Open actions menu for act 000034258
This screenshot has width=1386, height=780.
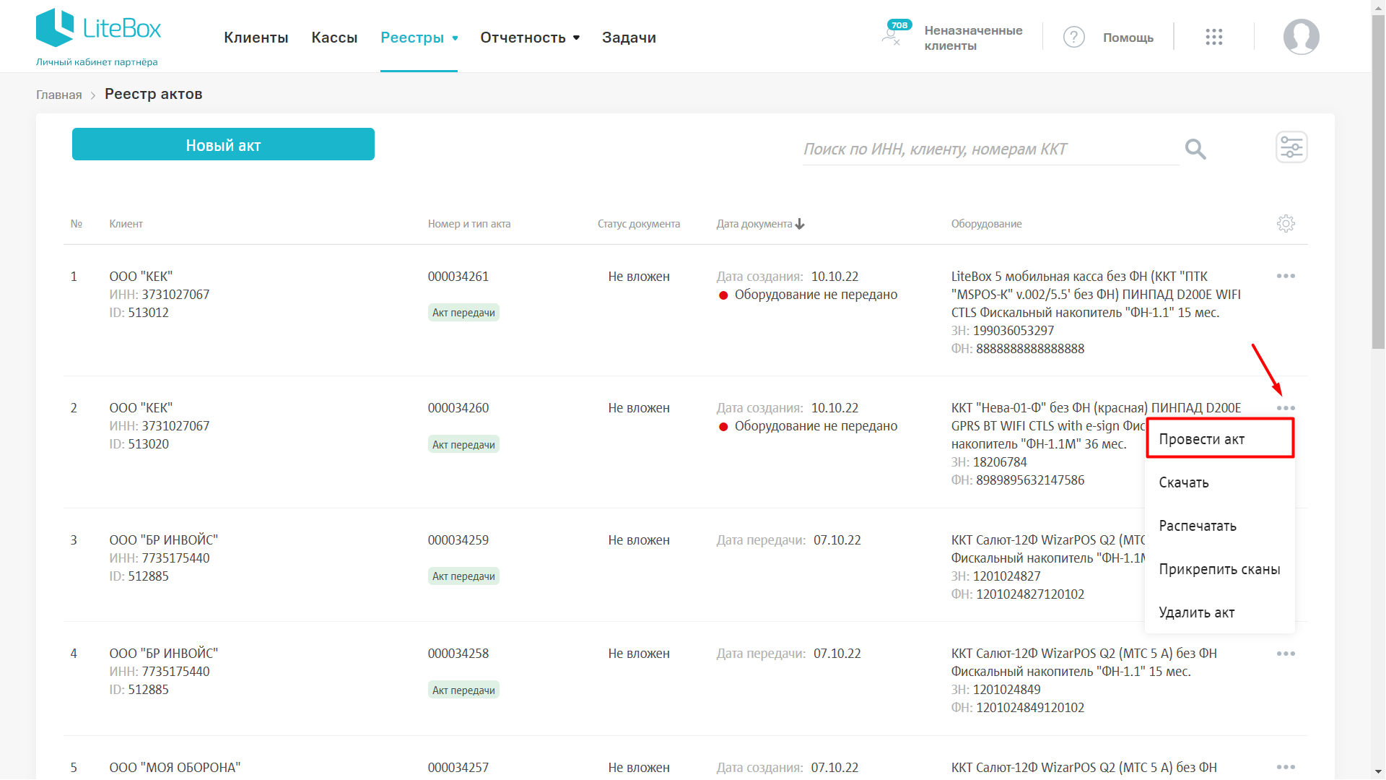[x=1286, y=654]
